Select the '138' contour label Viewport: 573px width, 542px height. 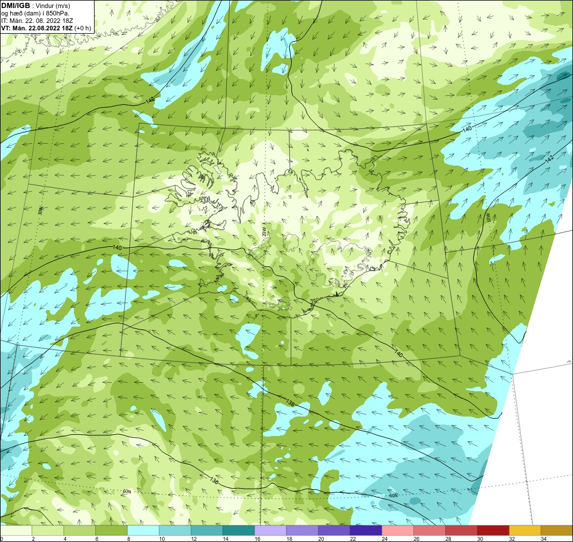(x=290, y=403)
